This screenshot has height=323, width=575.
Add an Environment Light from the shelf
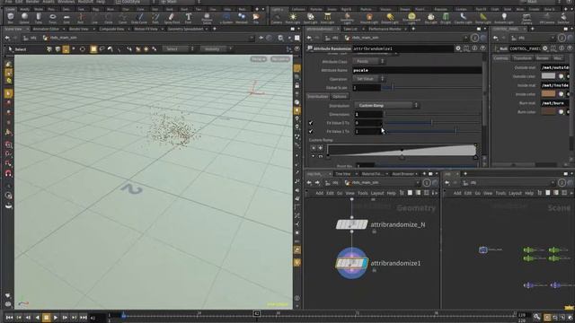pos(411,18)
